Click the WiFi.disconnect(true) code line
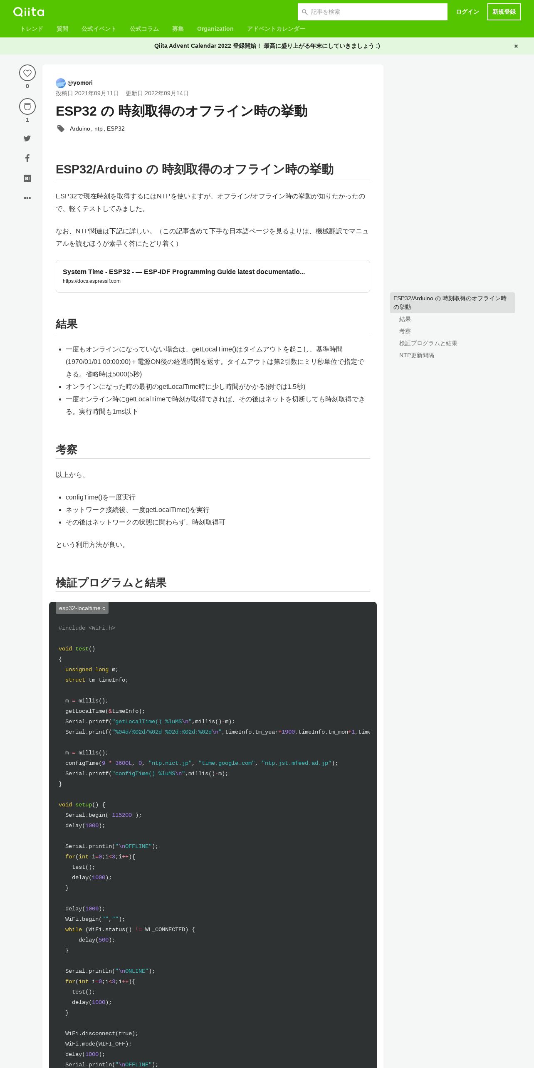The width and height of the screenshot is (534, 1068). (102, 1033)
